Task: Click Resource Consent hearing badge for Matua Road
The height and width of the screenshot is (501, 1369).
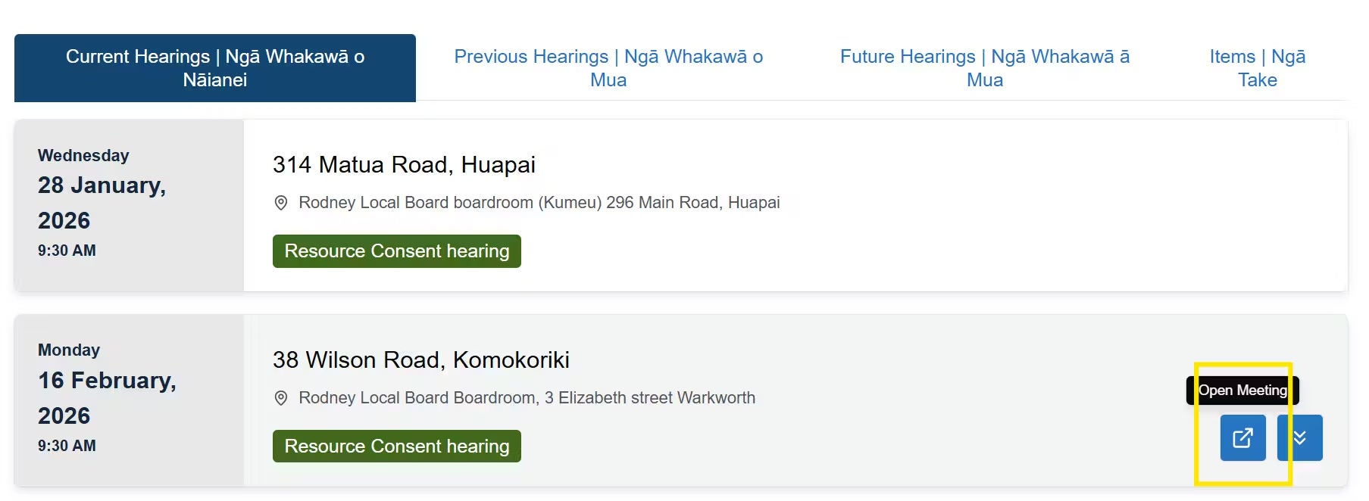Action: point(395,250)
